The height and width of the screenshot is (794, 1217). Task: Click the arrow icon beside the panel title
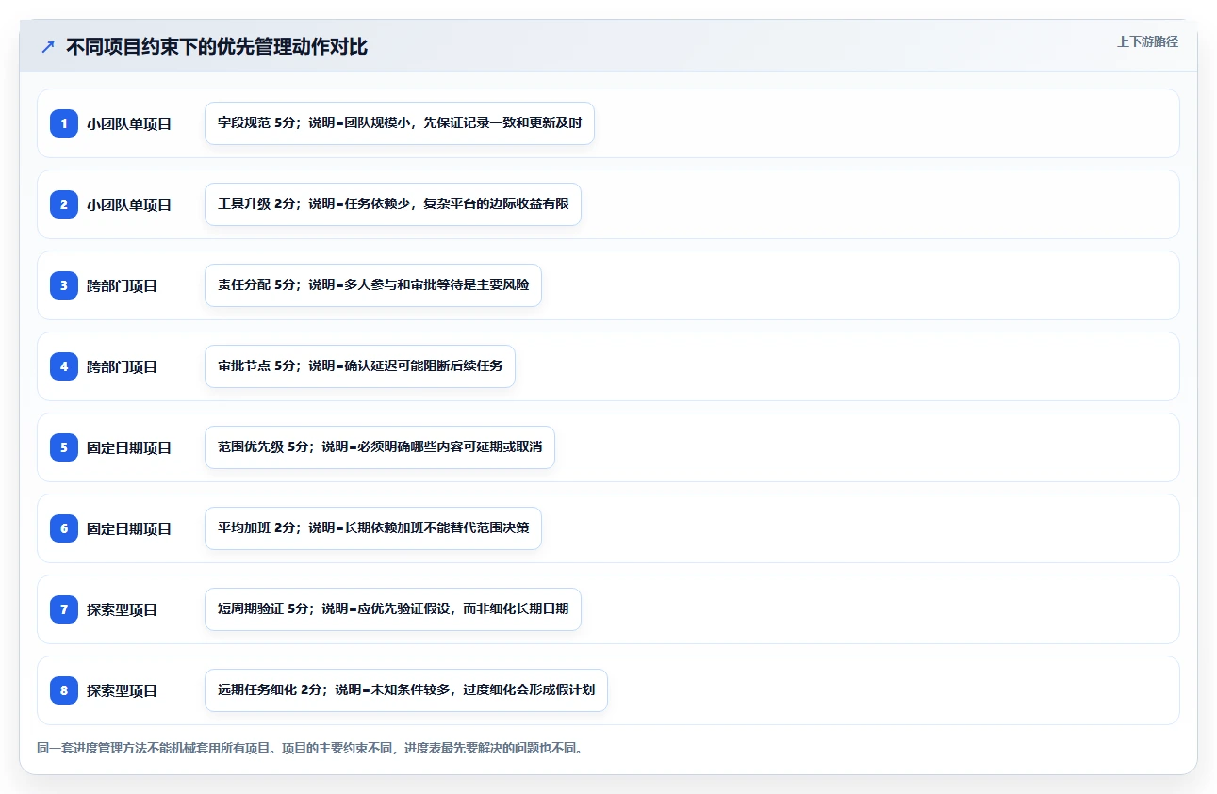[48, 47]
